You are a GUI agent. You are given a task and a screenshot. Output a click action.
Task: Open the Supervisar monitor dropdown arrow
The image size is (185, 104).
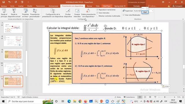(152, 11)
